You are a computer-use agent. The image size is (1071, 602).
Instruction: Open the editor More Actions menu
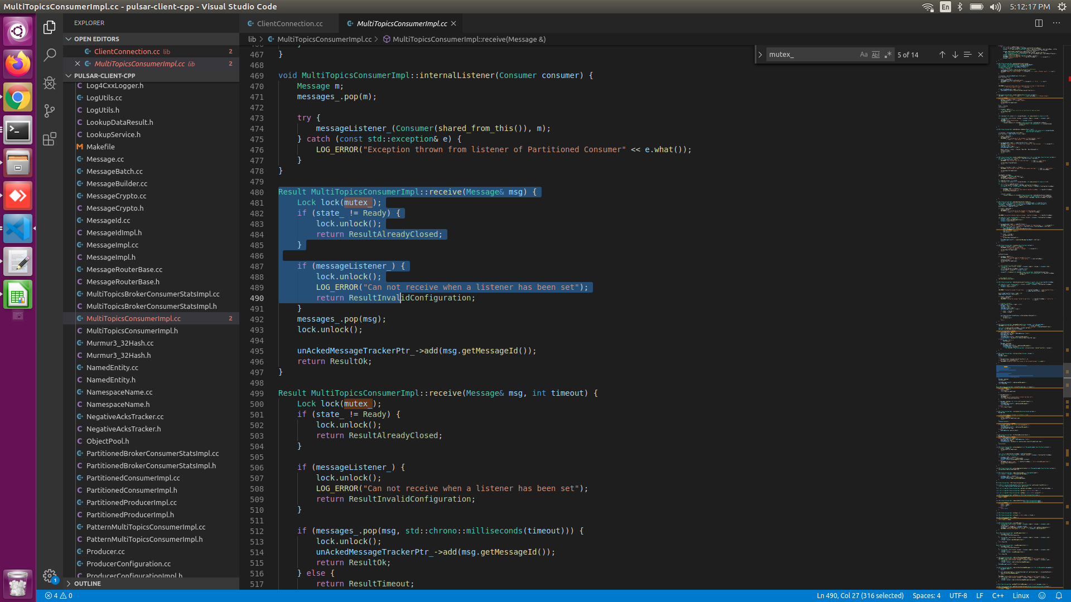pos(1057,23)
